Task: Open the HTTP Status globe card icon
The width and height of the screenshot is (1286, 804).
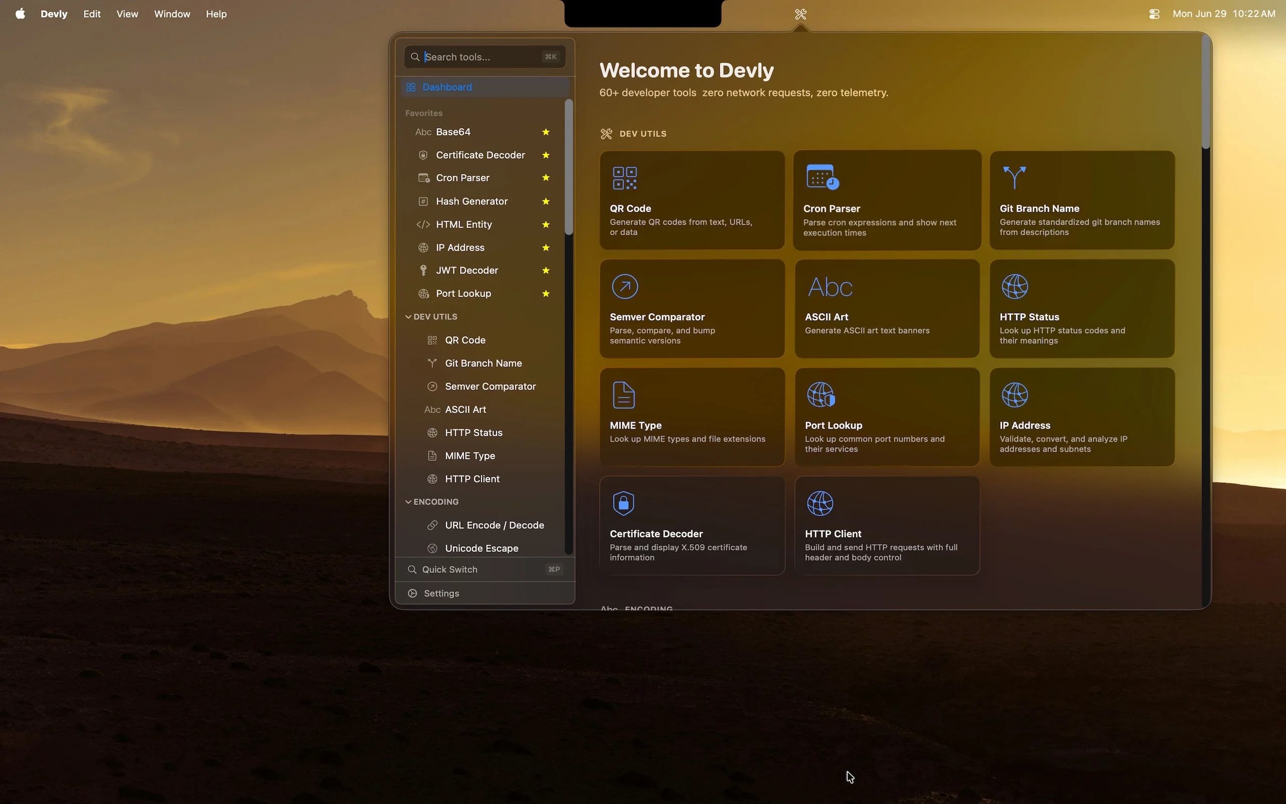Action: pos(1014,286)
